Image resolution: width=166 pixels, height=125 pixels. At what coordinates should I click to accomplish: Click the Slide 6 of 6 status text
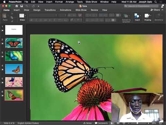pyautogui.click(x=9, y=123)
